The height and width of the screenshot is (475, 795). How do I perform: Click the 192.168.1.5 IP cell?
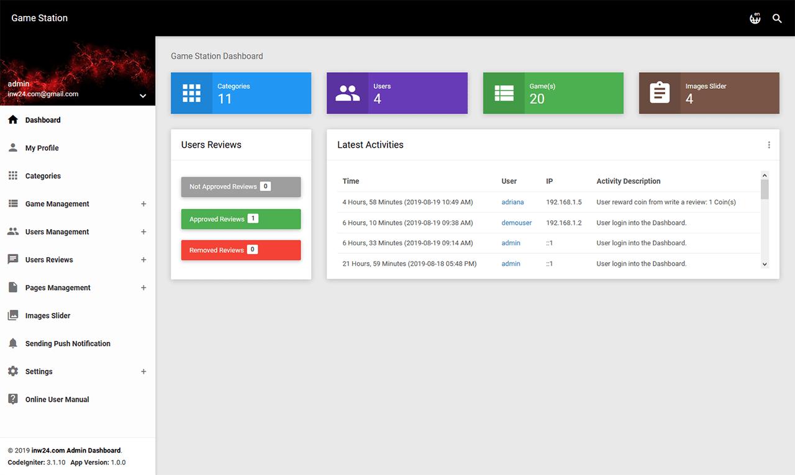click(564, 202)
